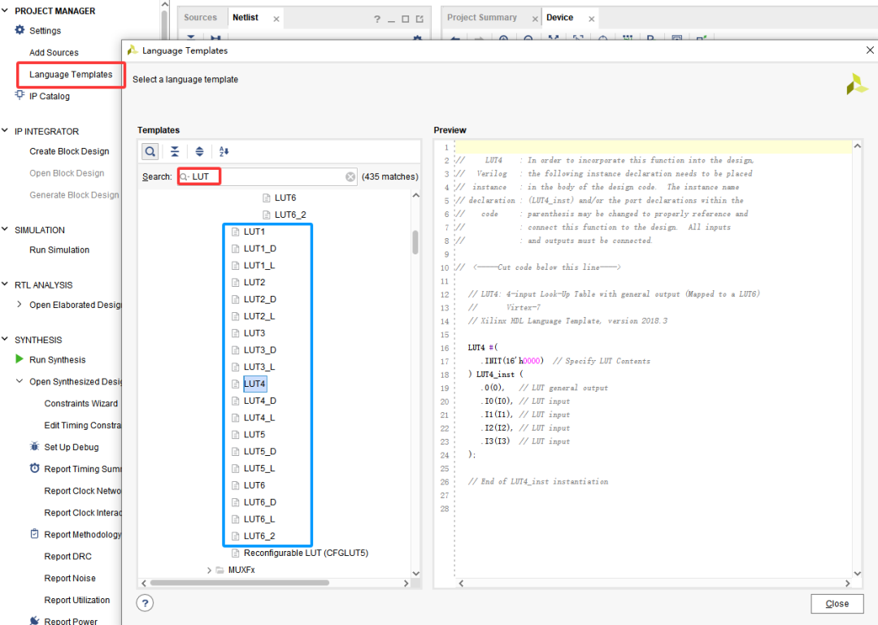This screenshot has width=878, height=625.
Task: Switch to the Sources tab
Action: 200,17
